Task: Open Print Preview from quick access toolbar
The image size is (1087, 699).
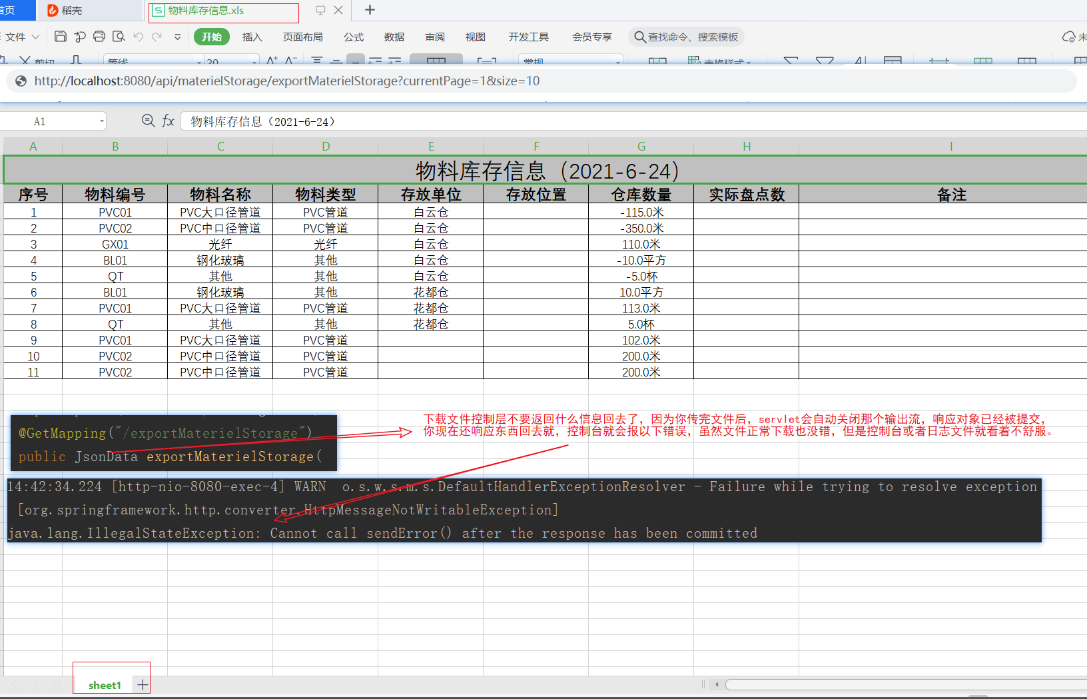Action: 119,37
